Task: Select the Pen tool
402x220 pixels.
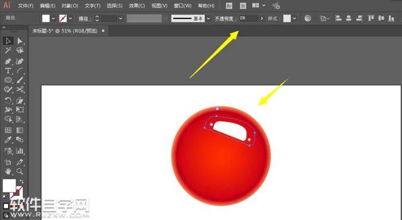Action: pyautogui.click(x=8, y=61)
